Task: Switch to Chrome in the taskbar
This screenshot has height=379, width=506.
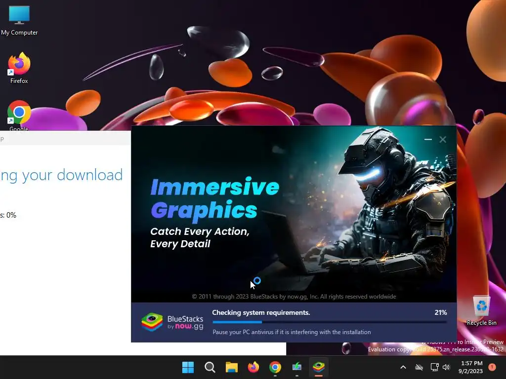Action: tap(275, 367)
